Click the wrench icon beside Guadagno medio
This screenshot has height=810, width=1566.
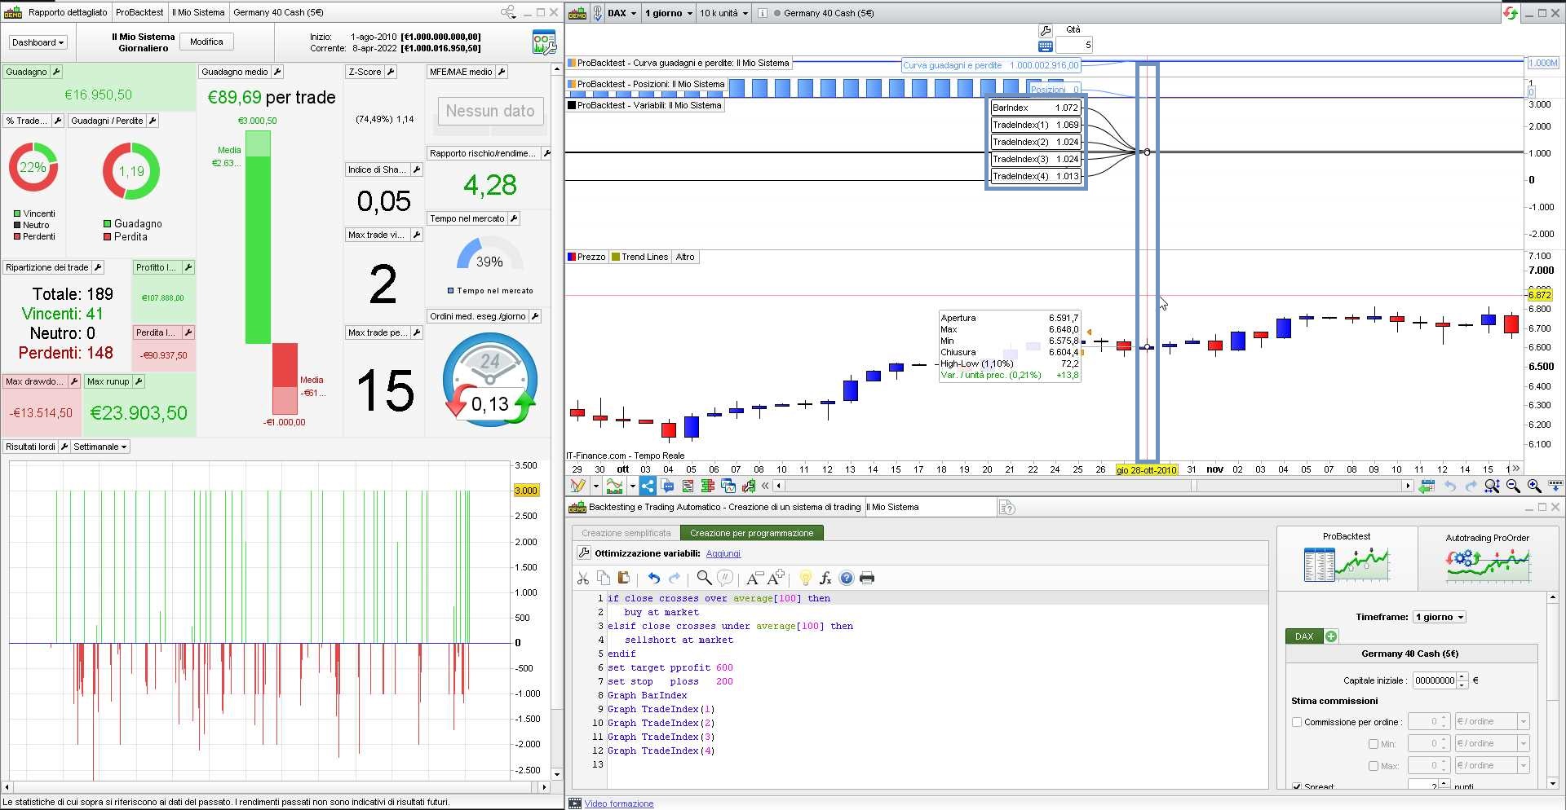click(277, 72)
